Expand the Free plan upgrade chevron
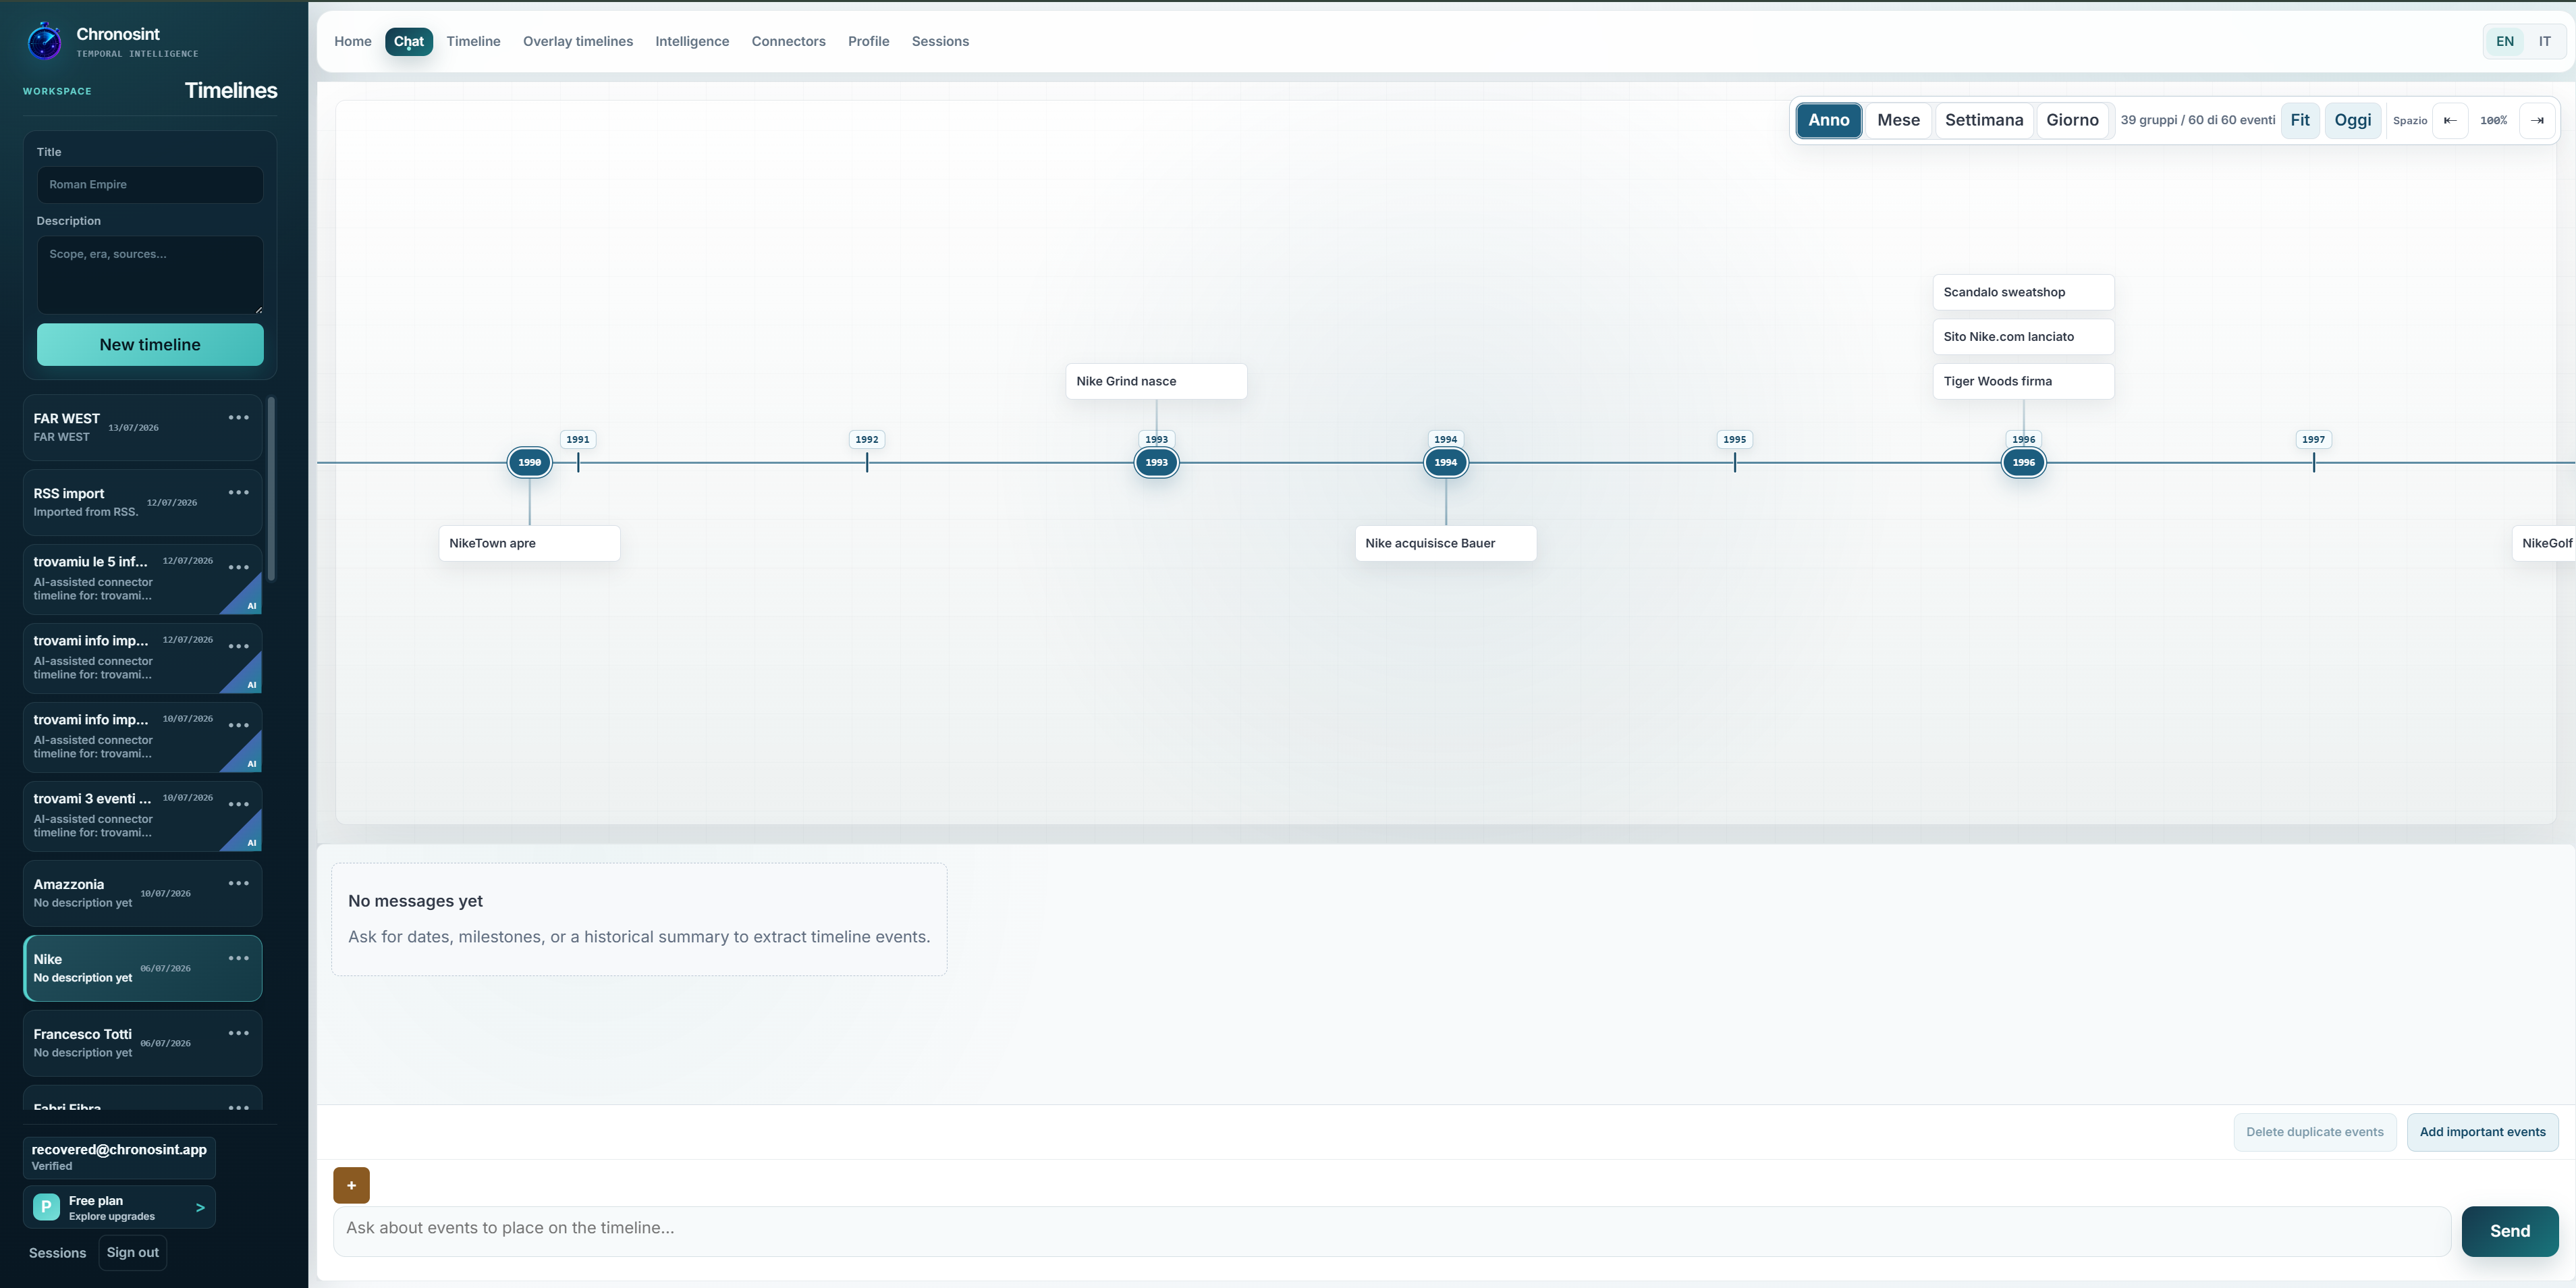The width and height of the screenshot is (2576, 1288). pos(200,1207)
